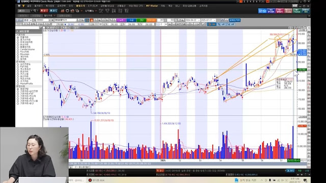This screenshot has height=183, width=326.
Task: Click the magnifier search icon beside screen number 3411
Action: (35, 11)
